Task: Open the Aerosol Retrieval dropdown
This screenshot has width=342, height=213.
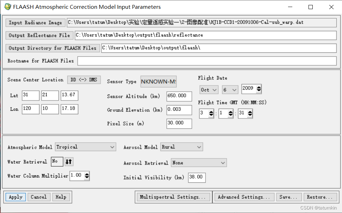Action: click(199, 163)
